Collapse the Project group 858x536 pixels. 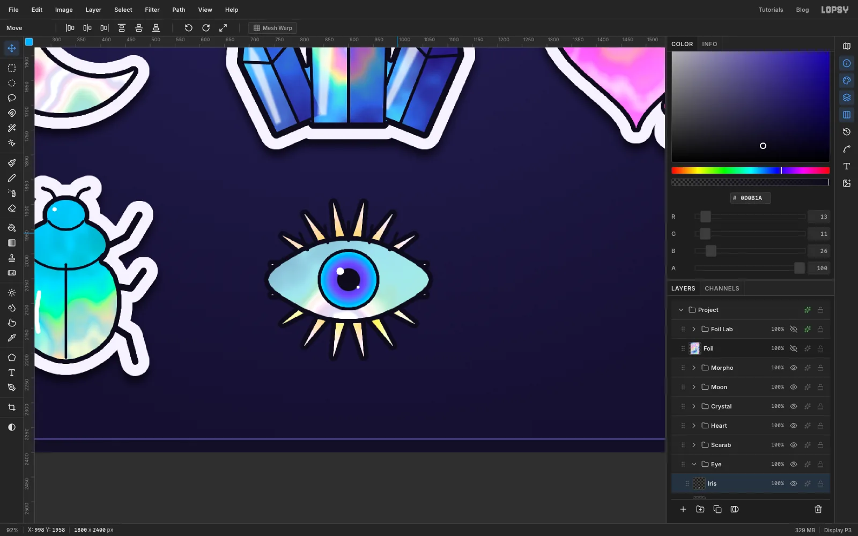click(x=681, y=310)
